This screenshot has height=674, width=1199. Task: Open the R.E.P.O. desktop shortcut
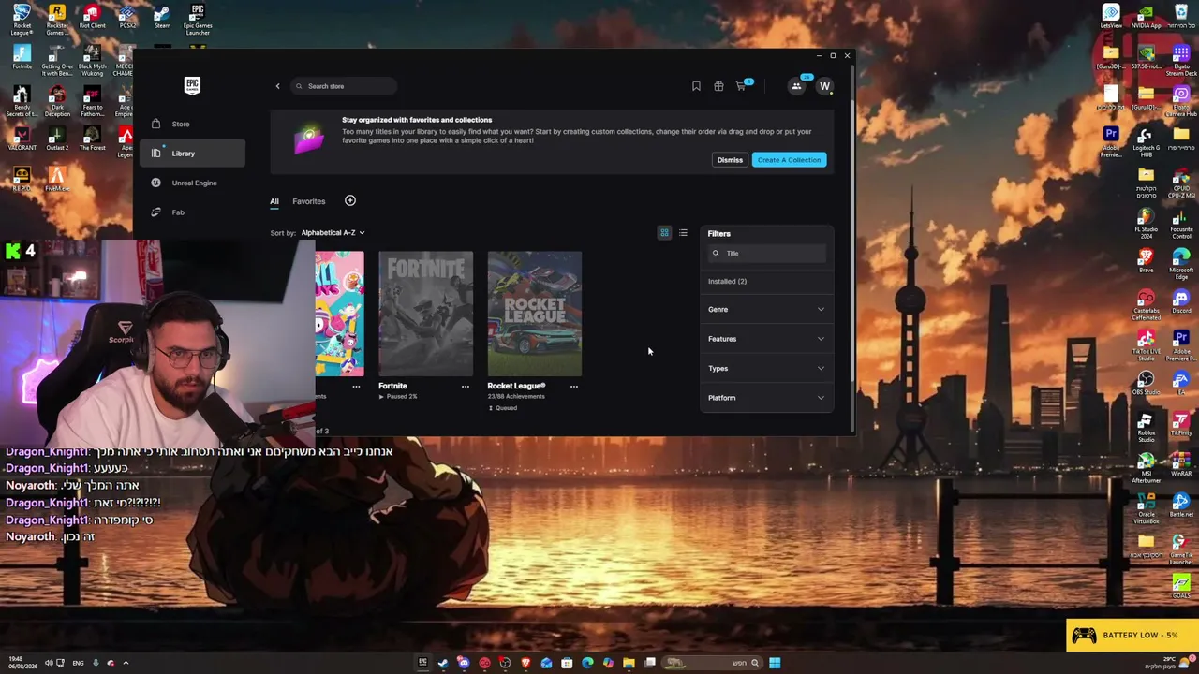[x=22, y=179]
